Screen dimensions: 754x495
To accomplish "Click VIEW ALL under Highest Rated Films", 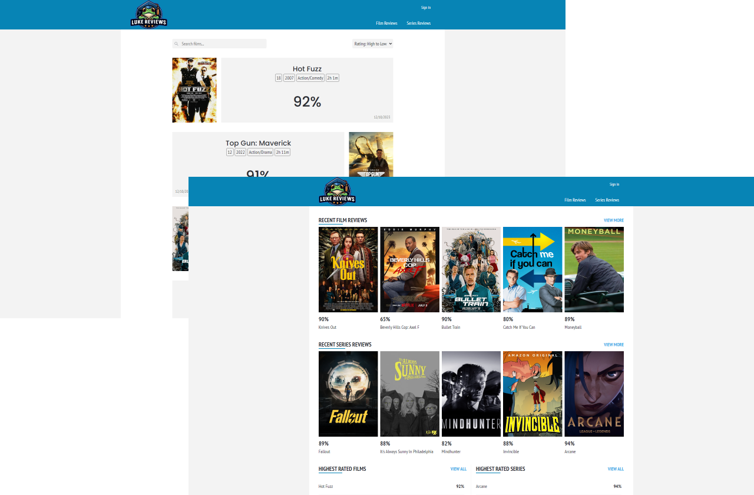I will pos(458,468).
